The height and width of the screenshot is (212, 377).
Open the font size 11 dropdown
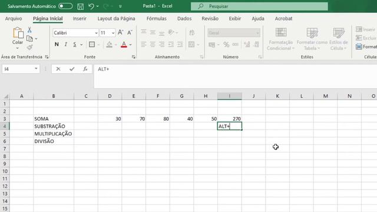tap(113, 33)
